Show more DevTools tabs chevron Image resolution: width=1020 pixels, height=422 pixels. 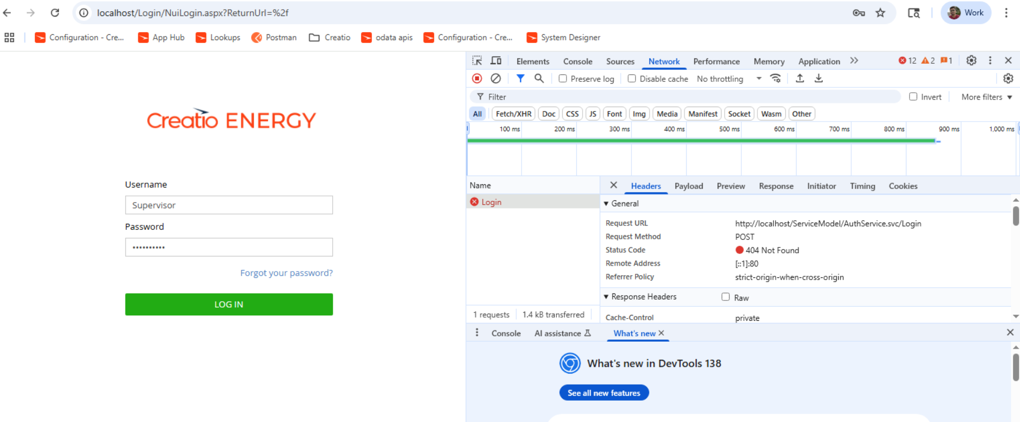pos(854,61)
